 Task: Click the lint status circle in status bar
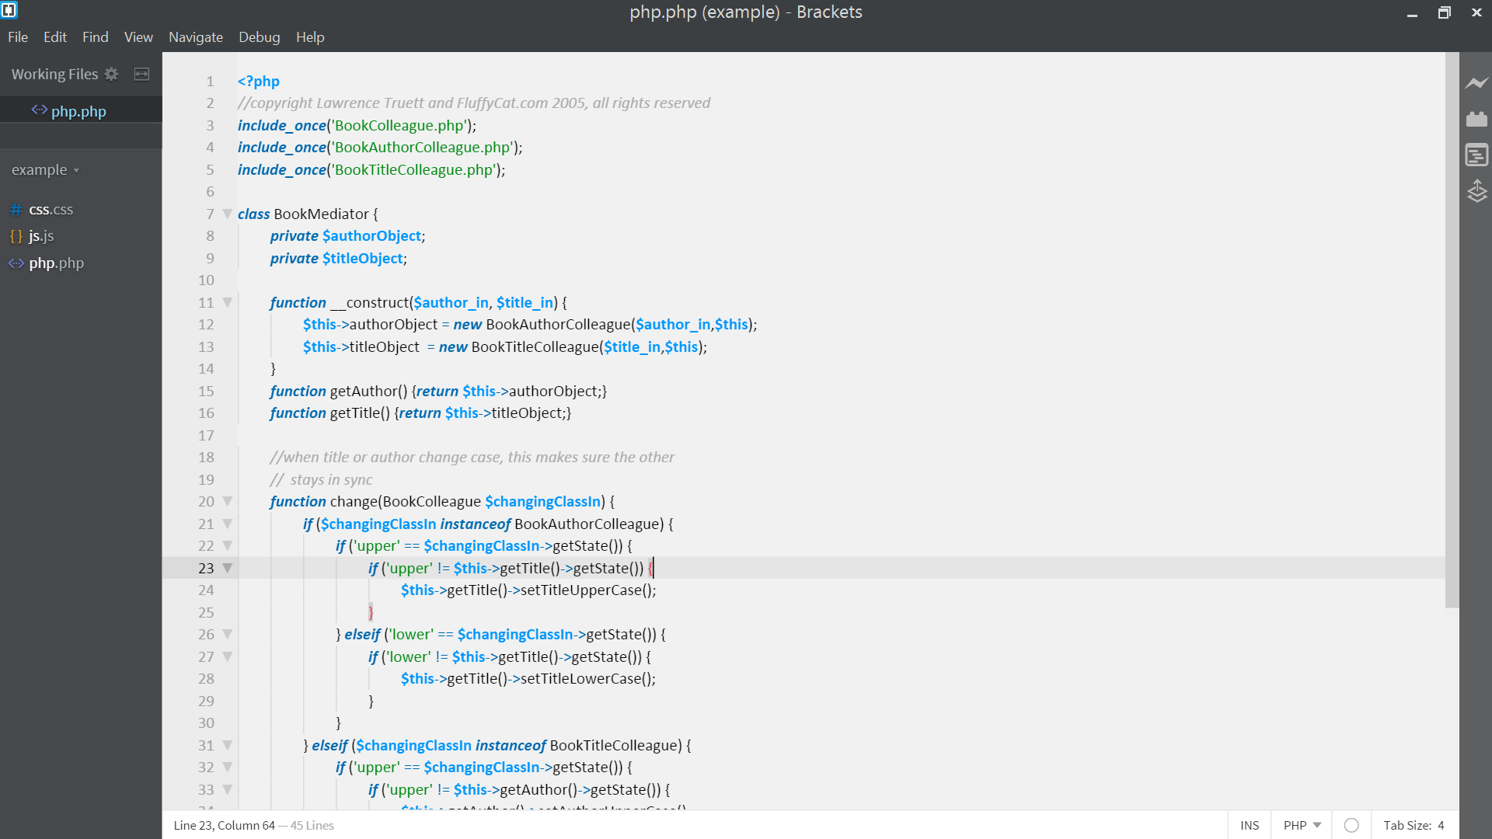coord(1352,825)
